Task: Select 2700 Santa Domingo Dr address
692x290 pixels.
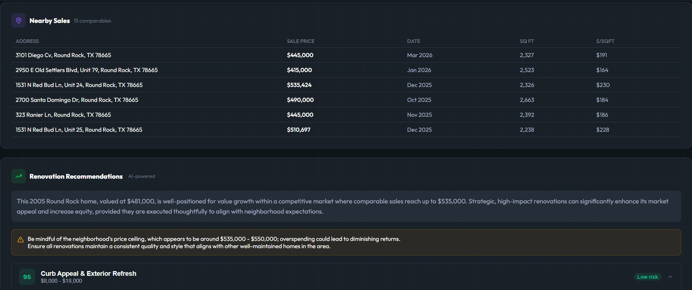Action: (77, 100)
